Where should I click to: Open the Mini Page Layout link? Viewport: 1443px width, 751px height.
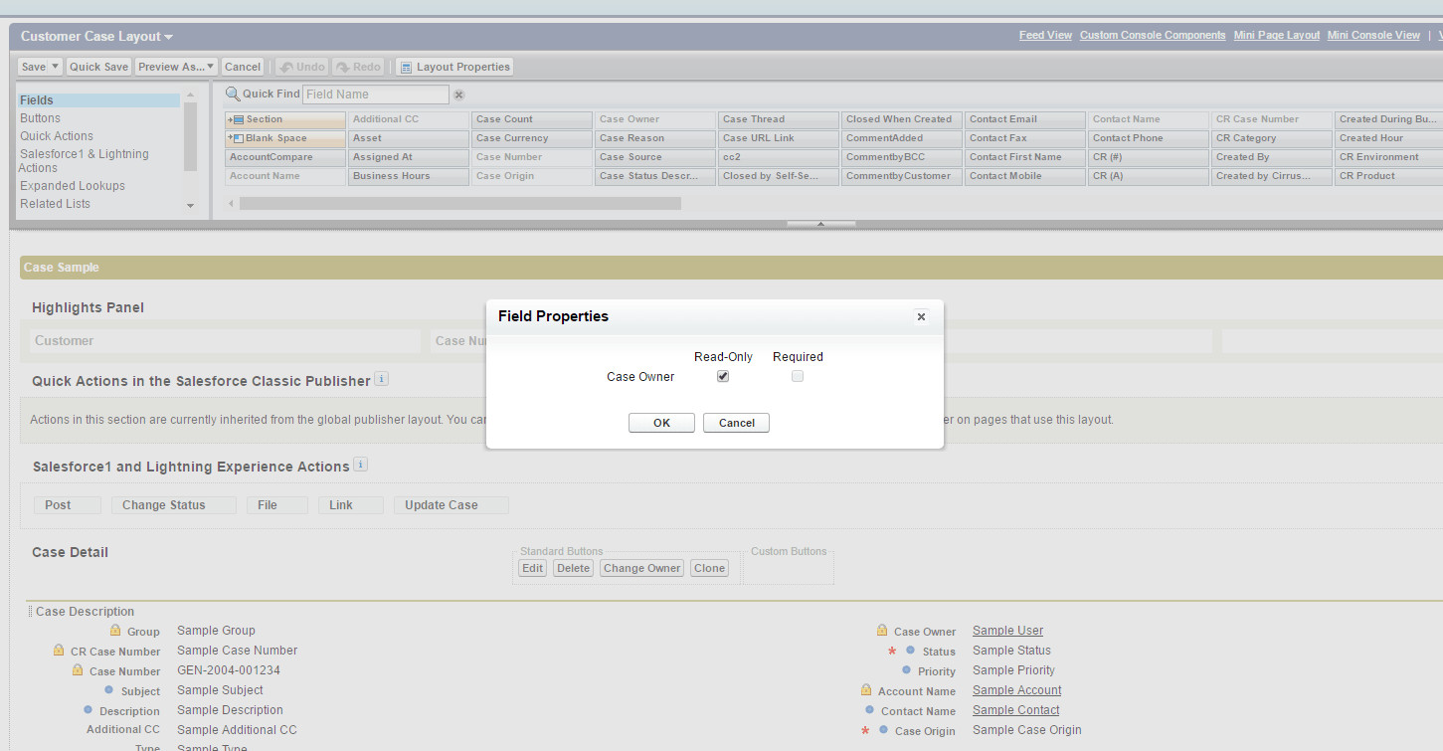(1277, 35)
